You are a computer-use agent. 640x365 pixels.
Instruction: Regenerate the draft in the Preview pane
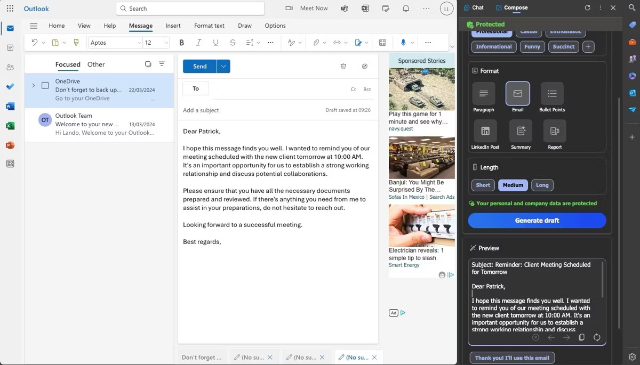point(597,337)
